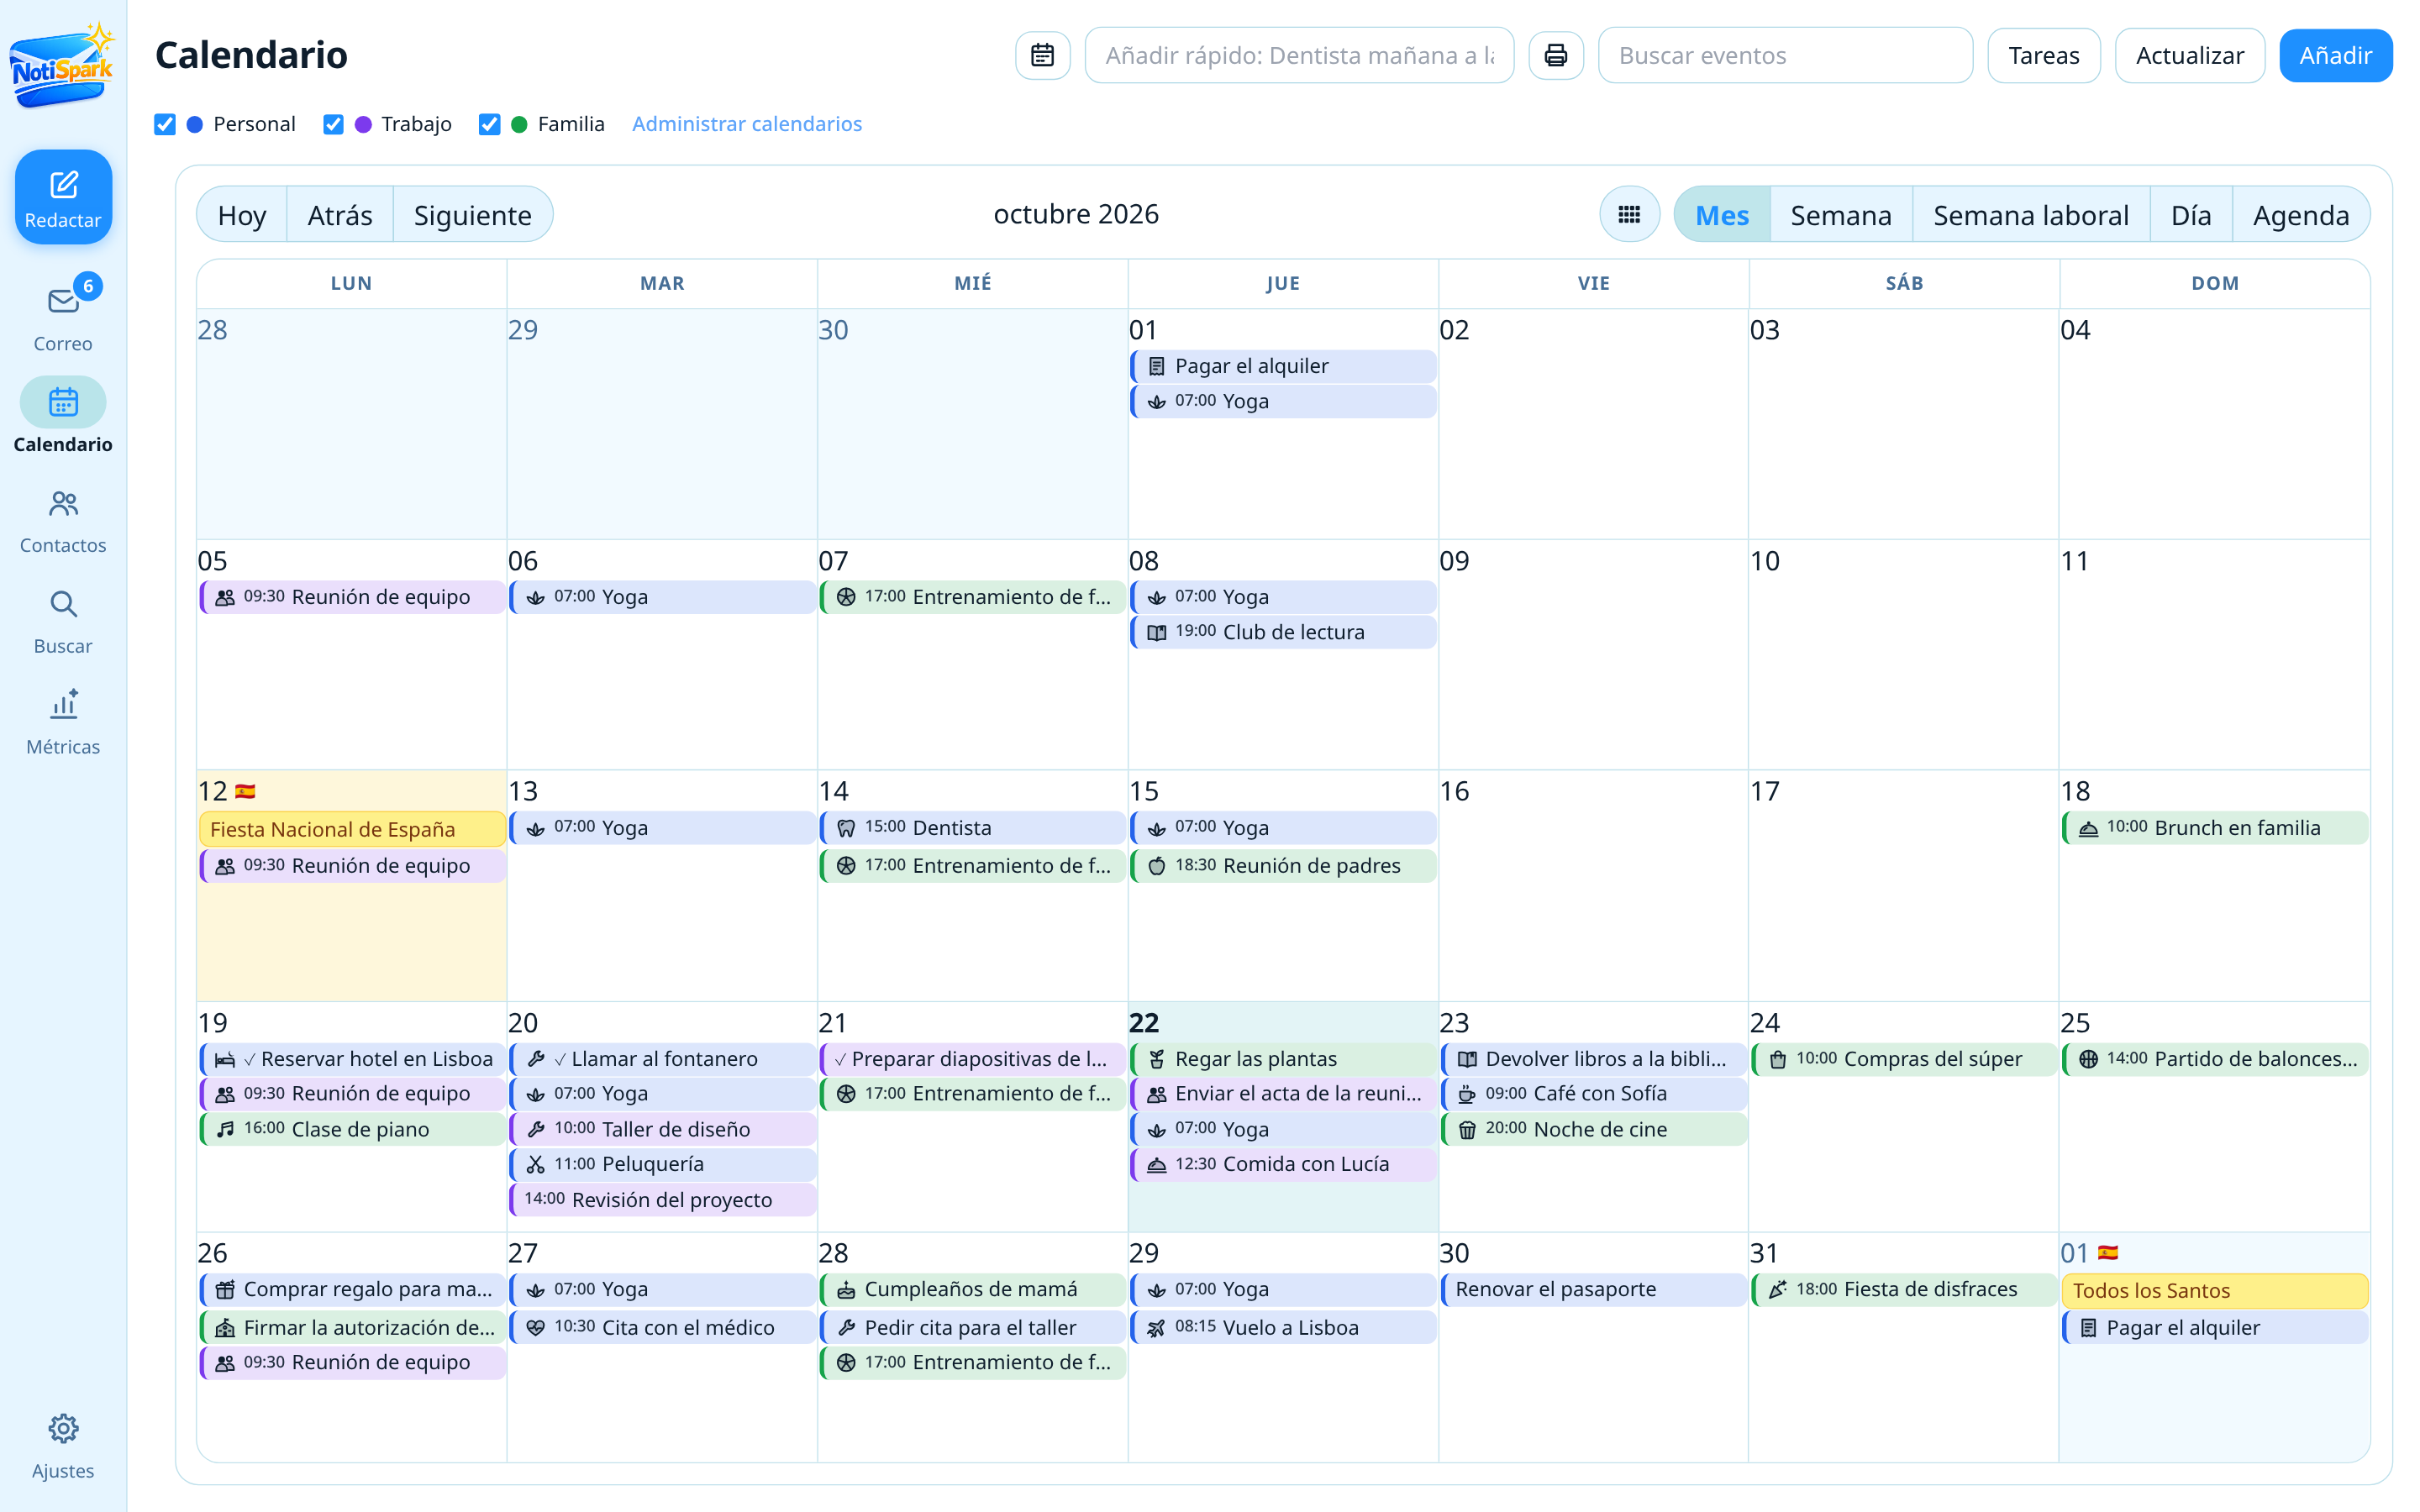Switch to Semana view
Viewport: 2420px width, 1512px height.
pyautogui.click(x=1841, y=214)
